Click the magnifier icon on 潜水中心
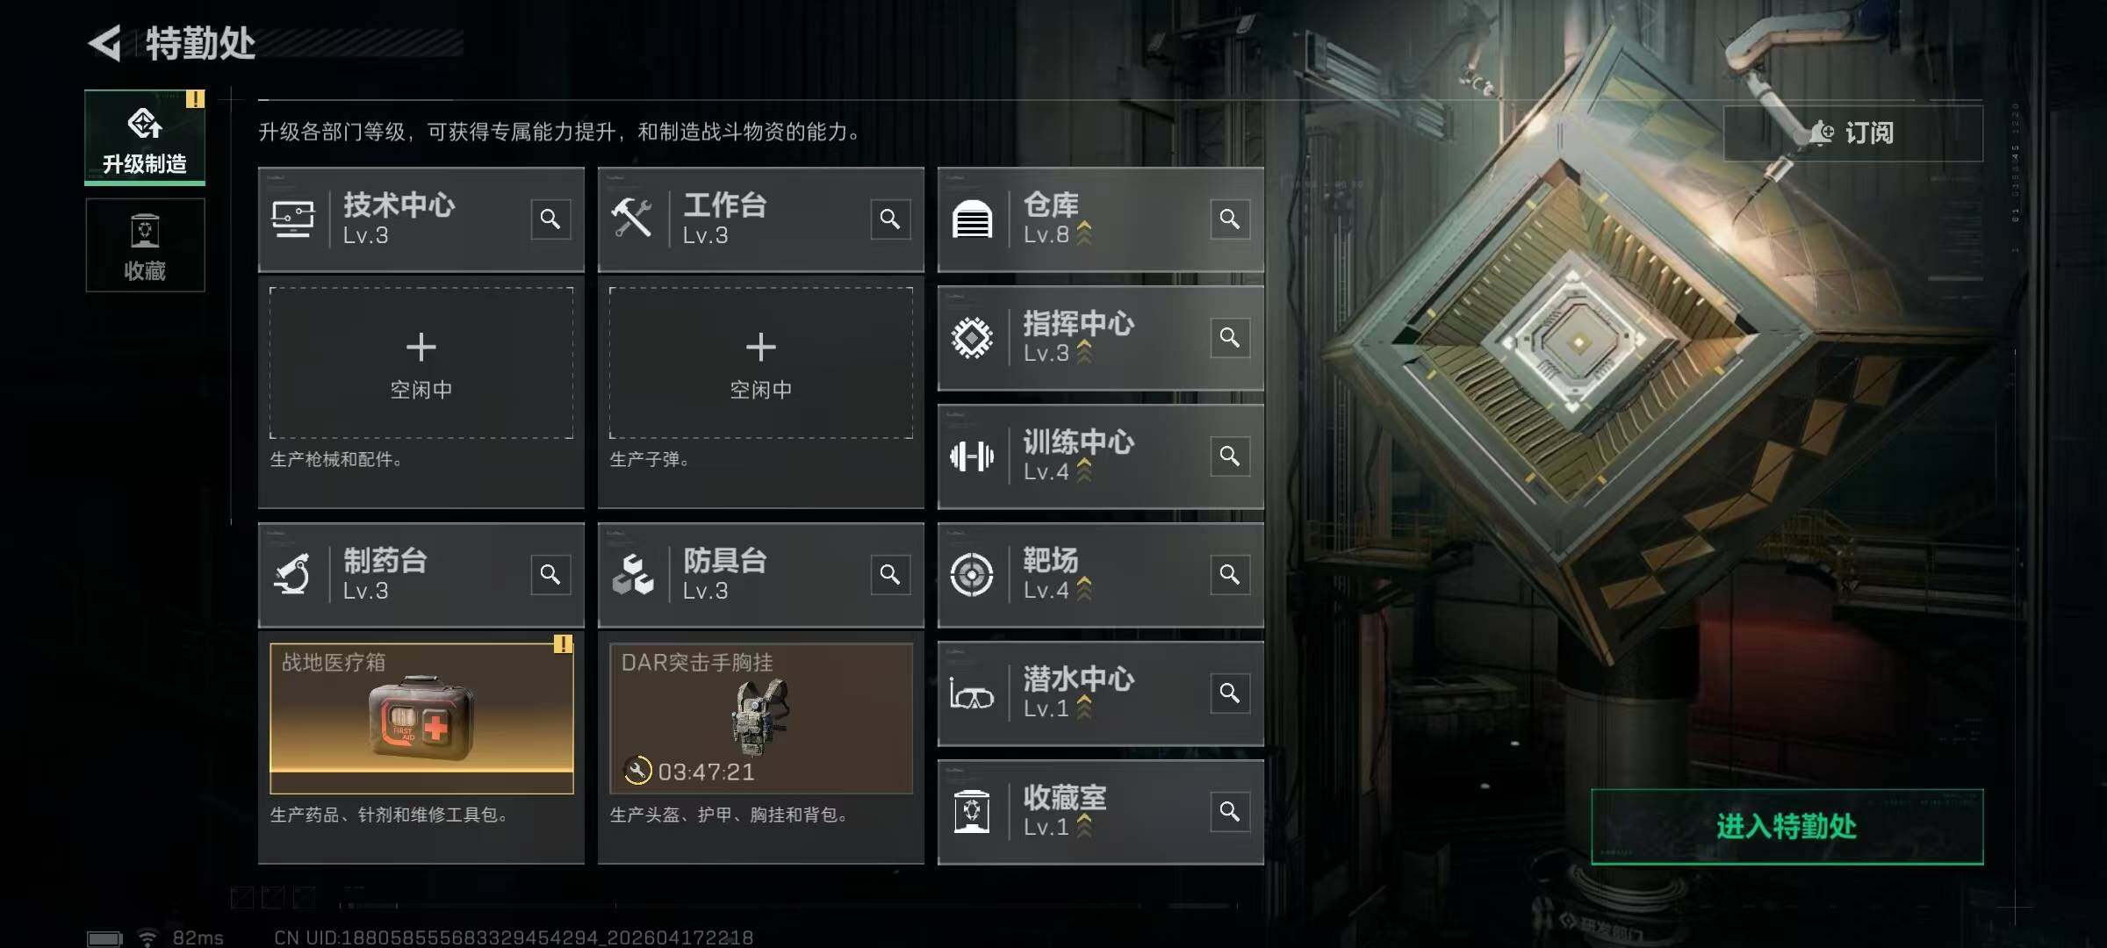Viewport: 2107px width, 948px height. pyautogui.click(x=1230, y=693)
